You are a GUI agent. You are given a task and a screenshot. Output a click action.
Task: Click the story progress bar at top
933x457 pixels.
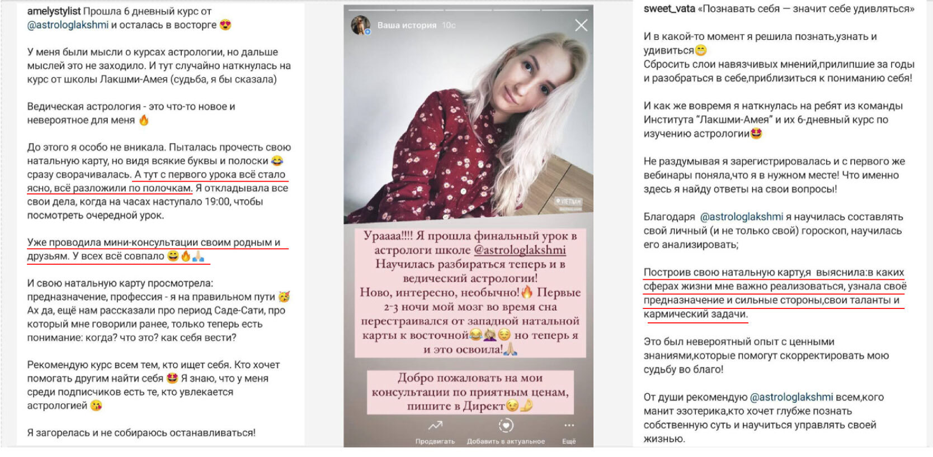point(469,10)
